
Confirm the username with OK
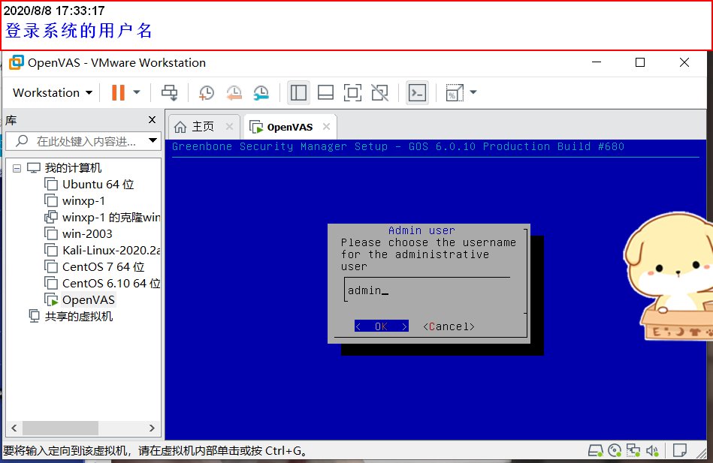click(x=382, y=326)
